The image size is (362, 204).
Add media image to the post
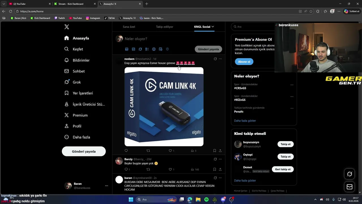click(x=127, y=49)
